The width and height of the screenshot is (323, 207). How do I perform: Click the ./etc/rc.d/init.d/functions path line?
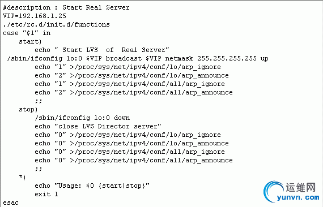[x=56, y=25]
